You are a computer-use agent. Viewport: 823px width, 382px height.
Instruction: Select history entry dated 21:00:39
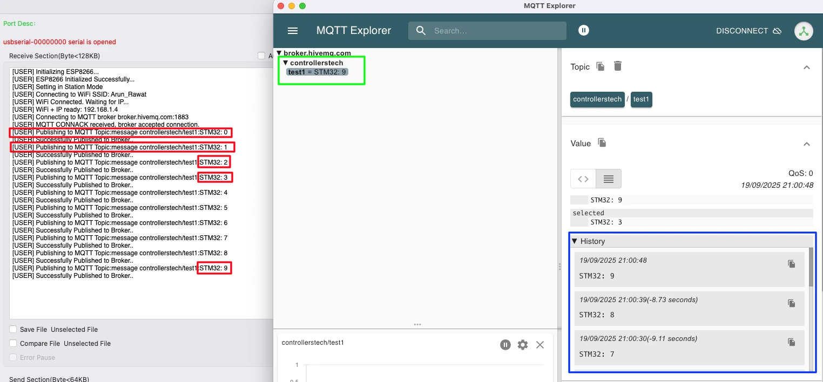pyautogui.click(x=689, y=308)
